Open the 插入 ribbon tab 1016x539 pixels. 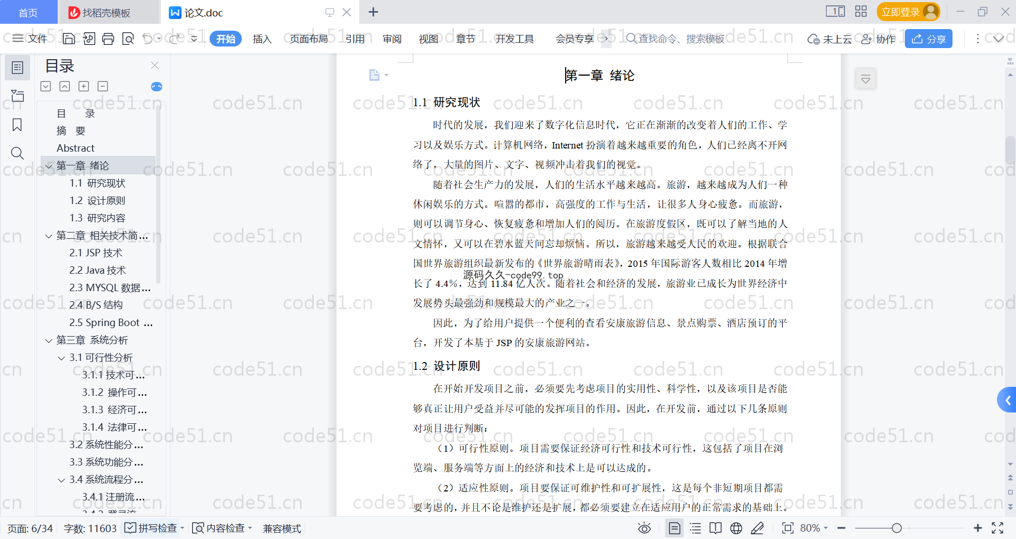tap(262, 39)
